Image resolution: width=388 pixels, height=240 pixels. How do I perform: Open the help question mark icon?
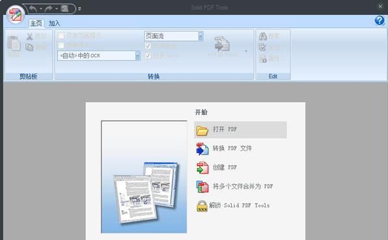coord(380,21)
